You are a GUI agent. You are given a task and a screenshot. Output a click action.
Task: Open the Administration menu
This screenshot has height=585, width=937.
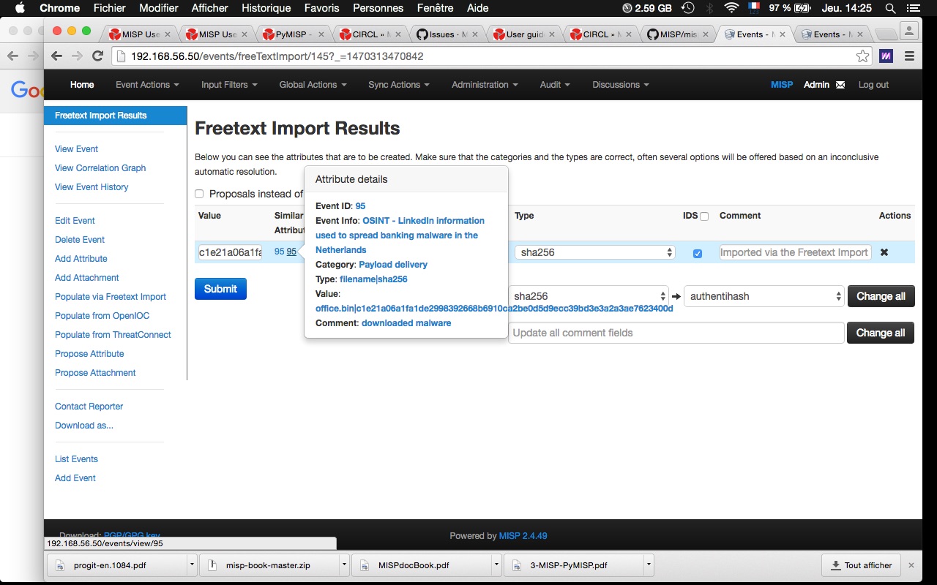[484, 85]
